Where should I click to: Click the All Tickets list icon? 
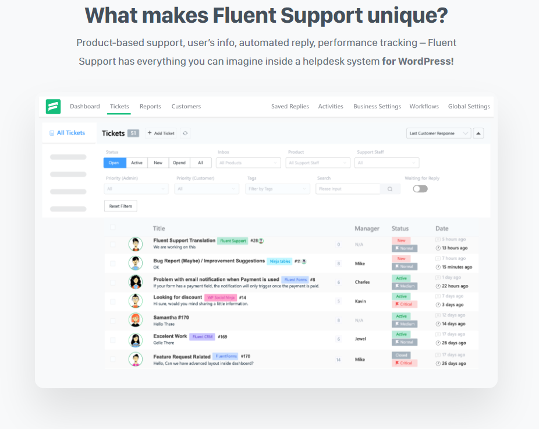click(x=52, y=133)
